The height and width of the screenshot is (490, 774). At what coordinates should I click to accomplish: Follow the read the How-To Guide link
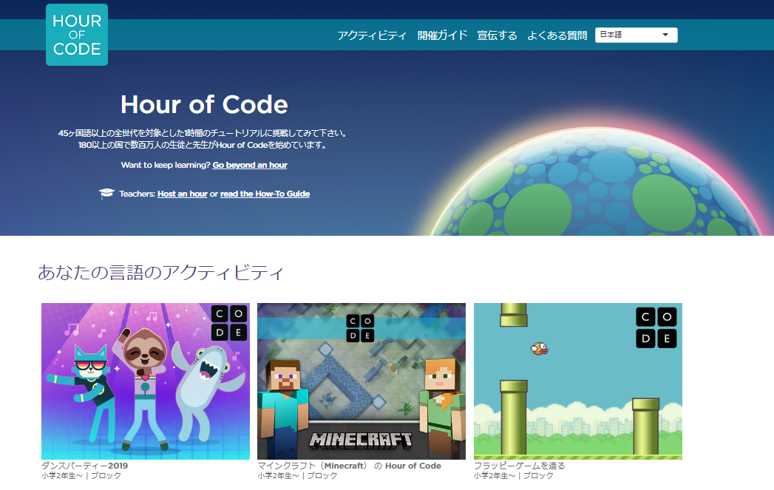pos(265,194)
